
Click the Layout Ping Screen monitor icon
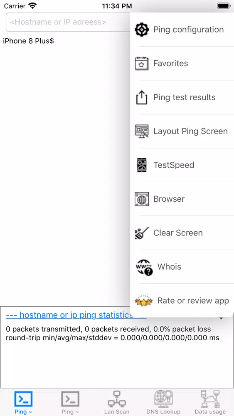(x=142, y=131)
